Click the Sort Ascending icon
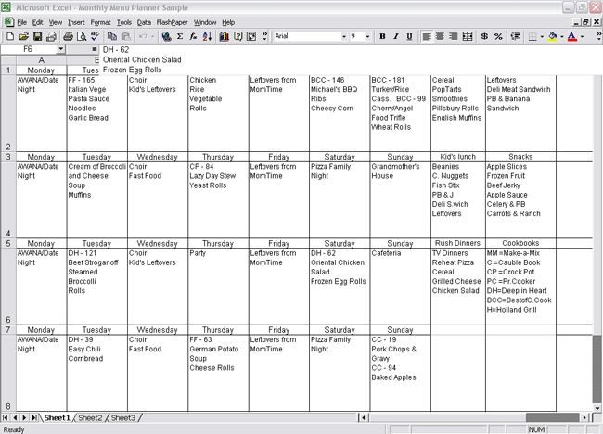The image size is (603, 434). point(207,36)
